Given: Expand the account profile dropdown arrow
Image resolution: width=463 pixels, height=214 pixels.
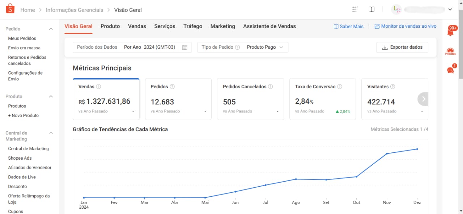Looking at the screenshot, I should pos(450,9).
